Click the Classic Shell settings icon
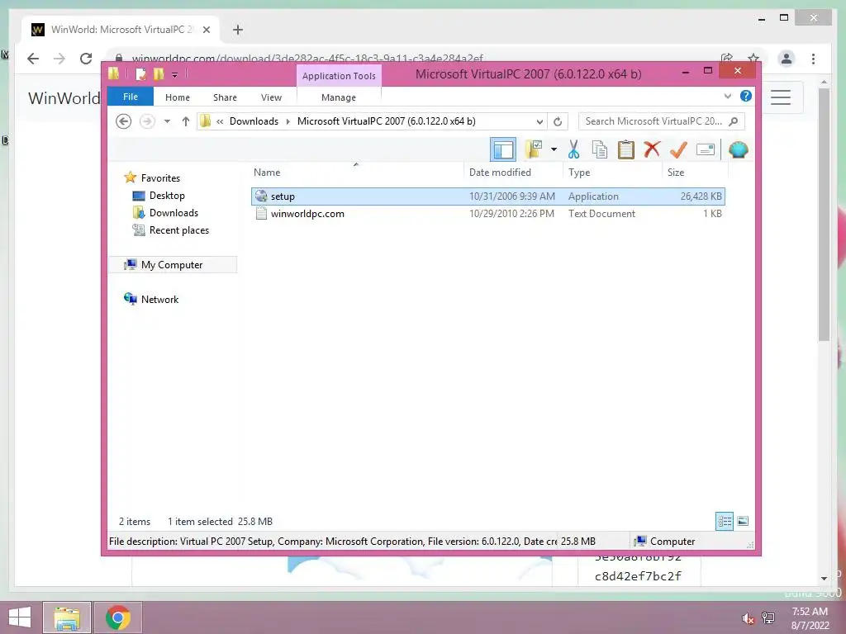This screenshot has height=634, width=846. click(x=738, y=149)
